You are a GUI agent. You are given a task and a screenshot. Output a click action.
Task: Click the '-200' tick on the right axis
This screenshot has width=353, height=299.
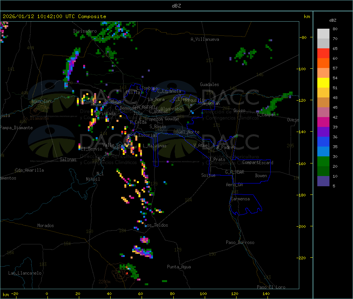302,226
